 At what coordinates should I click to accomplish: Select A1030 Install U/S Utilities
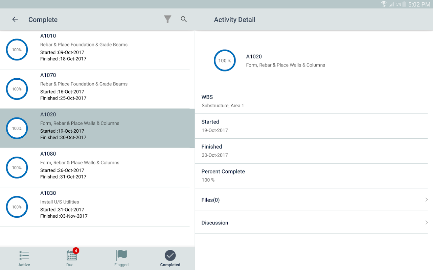[95, 207]
